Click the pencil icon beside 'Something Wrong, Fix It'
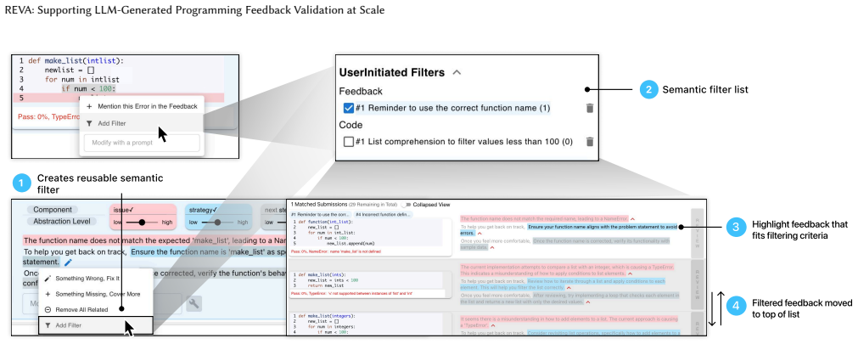Image resolution: width=858 pixels, height=344 pixels. click(x=48, y=279)
